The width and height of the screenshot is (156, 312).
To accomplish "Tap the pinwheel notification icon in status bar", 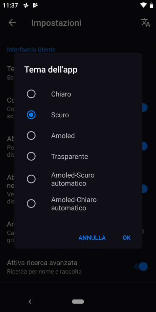I will 26,5.
